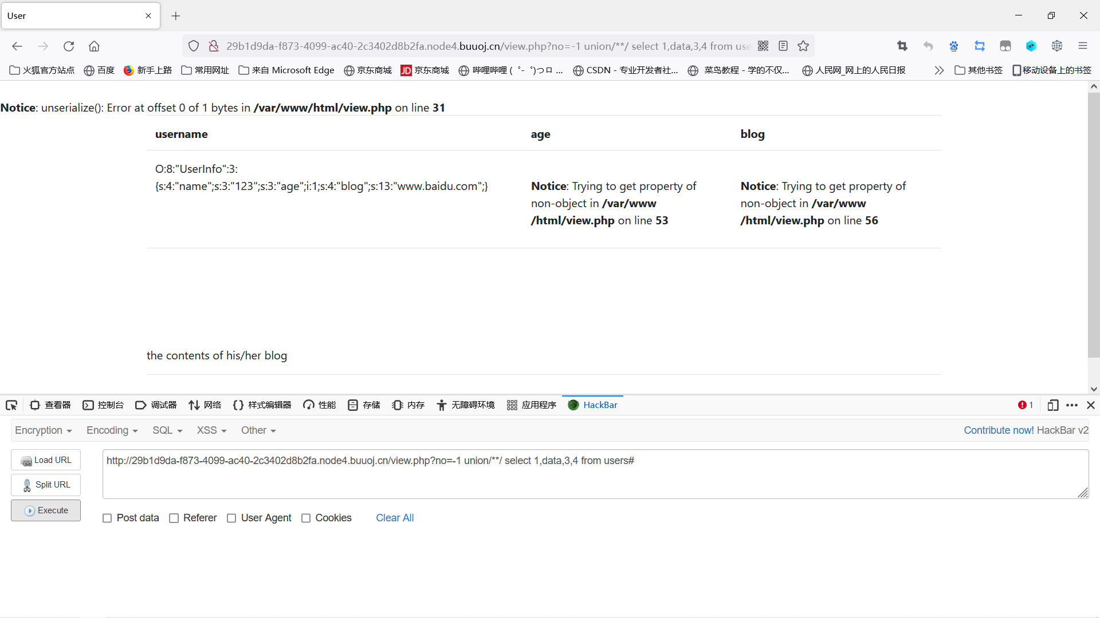Image resolution: width=1100 pixels, height=618 pixels.
Task: Open the SQL dropdown menu
Action: pyautogui.click(x=167, y=430)
